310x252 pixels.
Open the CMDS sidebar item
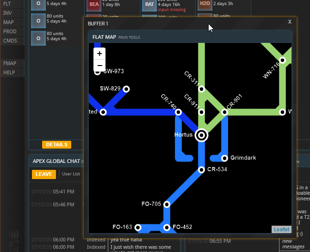(x=12, y=41)
